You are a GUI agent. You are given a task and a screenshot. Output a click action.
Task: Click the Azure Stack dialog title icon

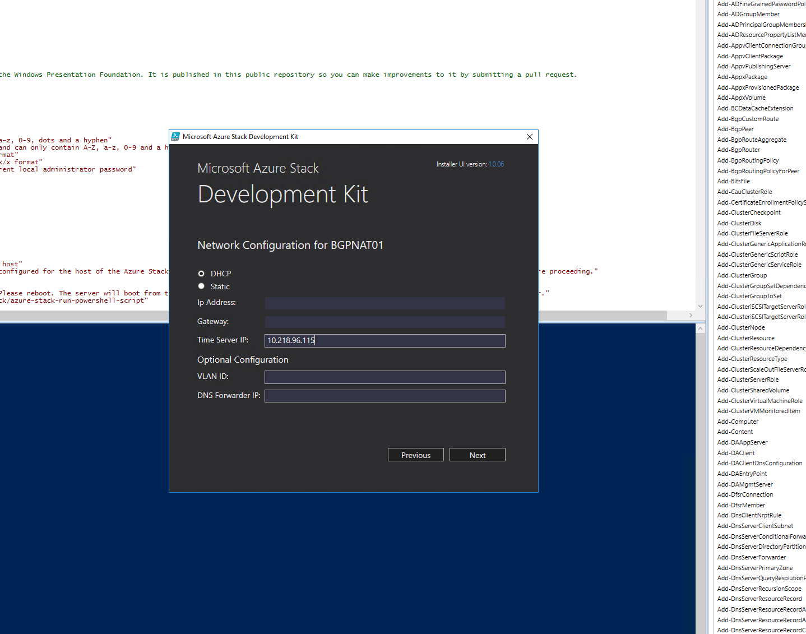[175, 137]
